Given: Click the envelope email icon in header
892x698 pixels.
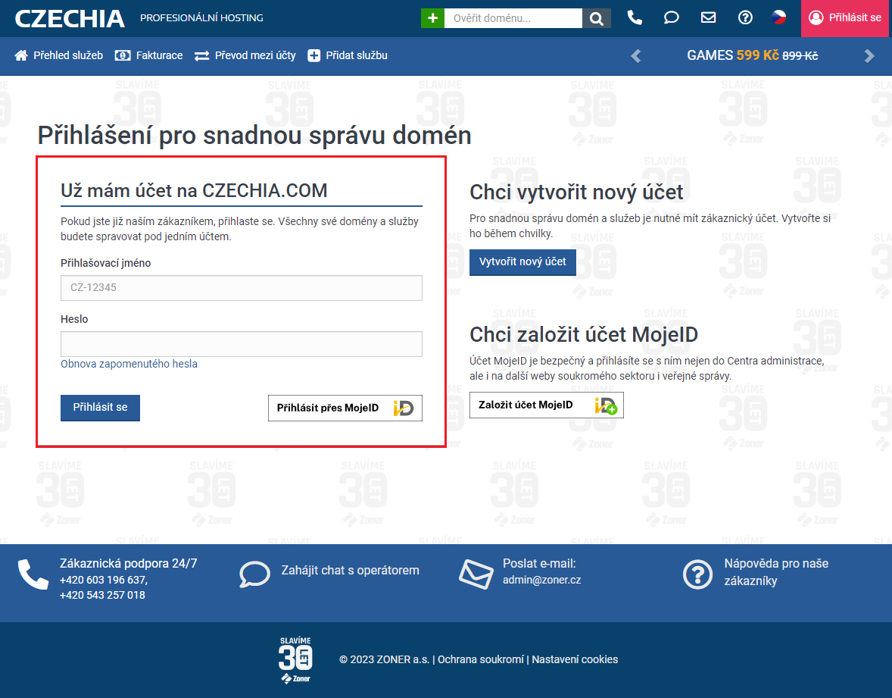Looking at the screenshot, I should pos(708,17).
